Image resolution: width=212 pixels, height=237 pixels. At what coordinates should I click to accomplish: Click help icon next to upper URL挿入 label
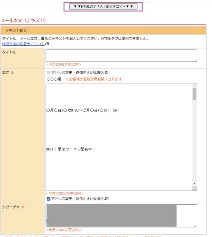[x=107, y=72]
